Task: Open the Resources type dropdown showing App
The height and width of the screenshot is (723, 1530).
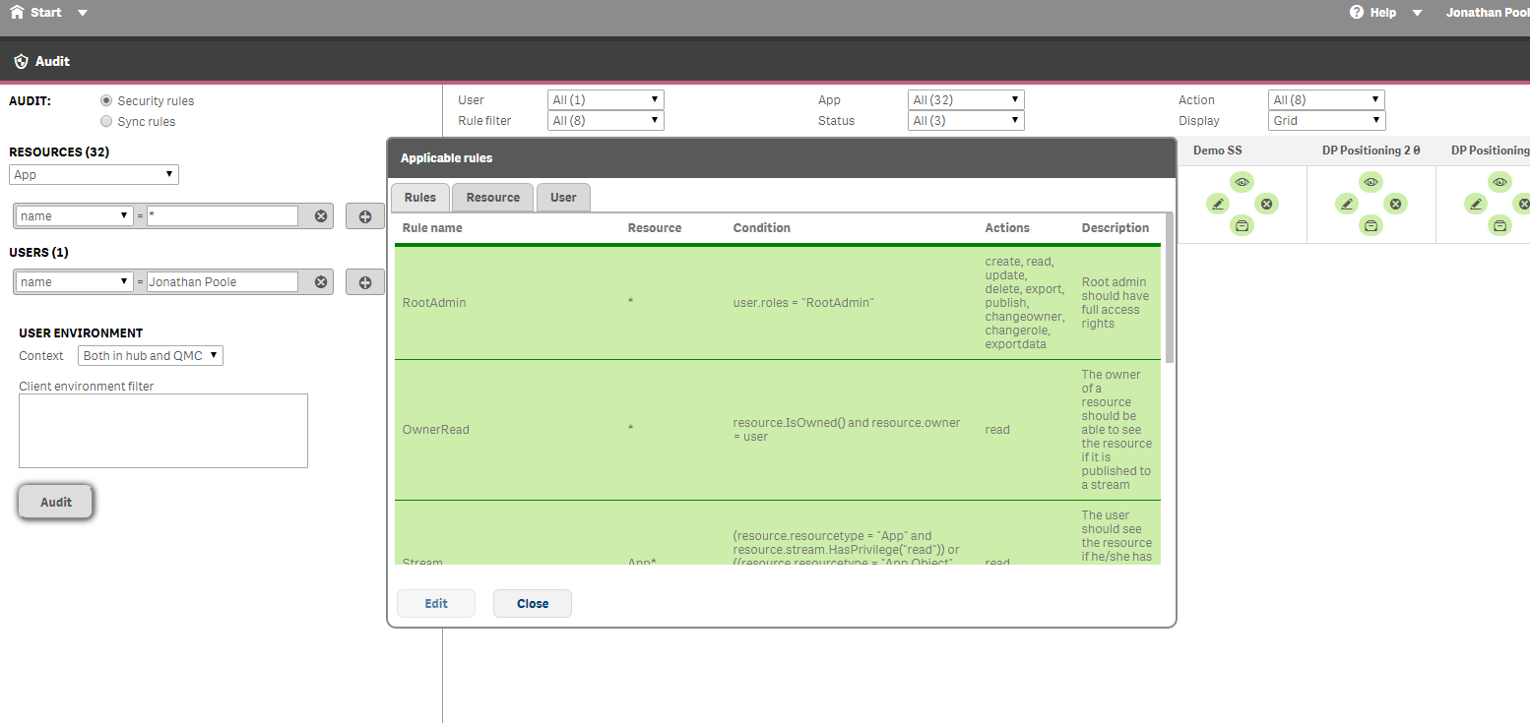Action: 94,175
